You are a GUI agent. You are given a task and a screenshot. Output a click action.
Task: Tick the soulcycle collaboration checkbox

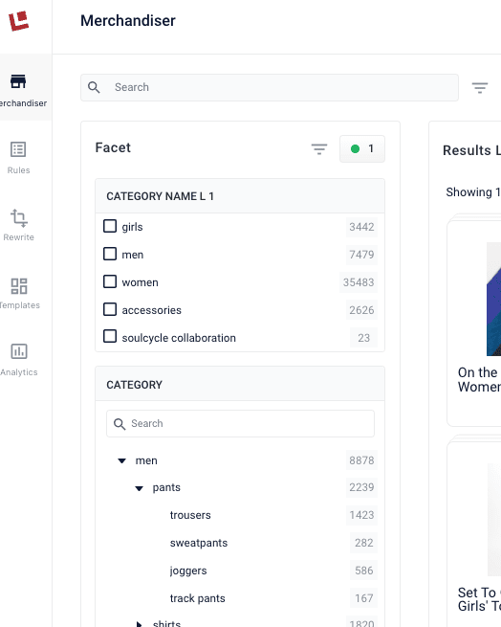click(x=110, y=336)
